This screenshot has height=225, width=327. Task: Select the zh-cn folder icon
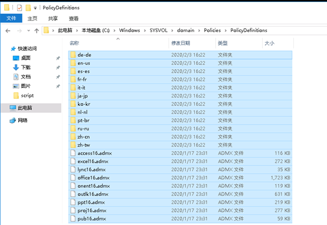pyautogui.click(x=73, y=136)
